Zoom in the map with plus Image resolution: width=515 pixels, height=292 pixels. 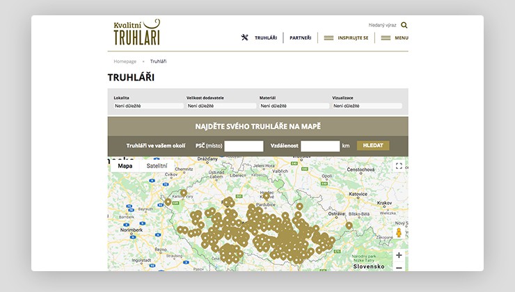click(399, 255)
